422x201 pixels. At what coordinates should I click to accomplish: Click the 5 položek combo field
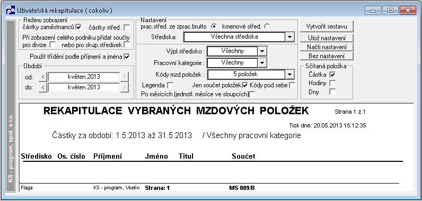pyautogui.click(x=247, y=74)
